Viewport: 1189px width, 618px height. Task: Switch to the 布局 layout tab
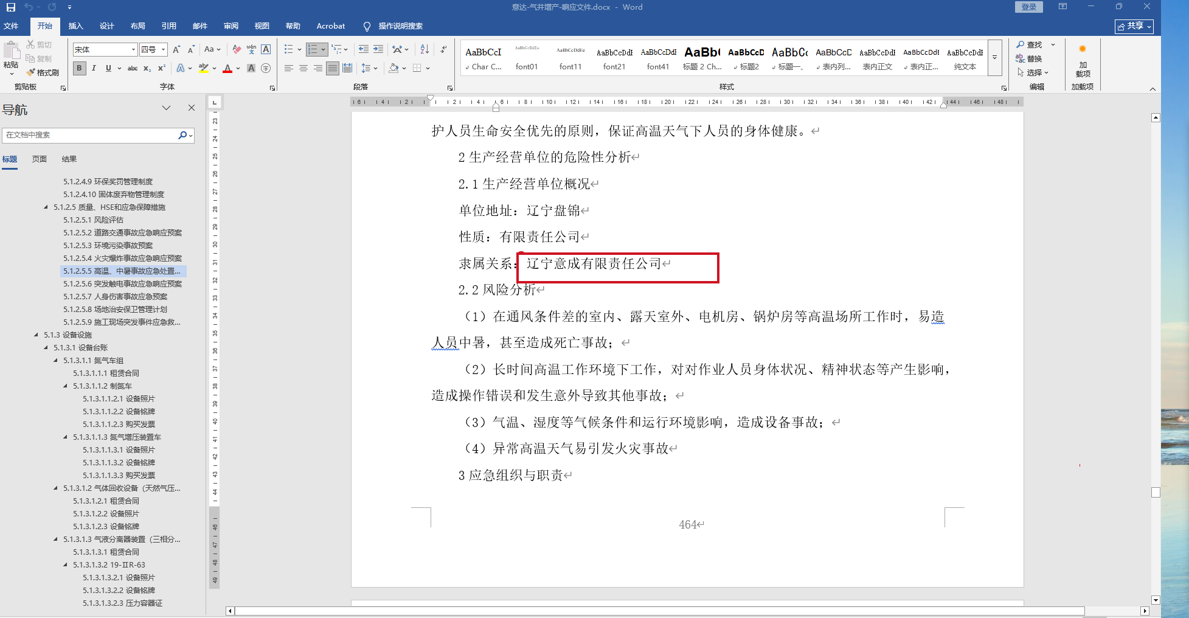(x=137, y=26)
